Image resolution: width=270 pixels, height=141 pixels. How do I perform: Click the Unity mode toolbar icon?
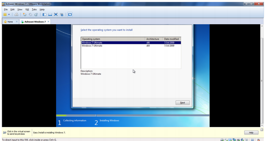coord(62,15)
